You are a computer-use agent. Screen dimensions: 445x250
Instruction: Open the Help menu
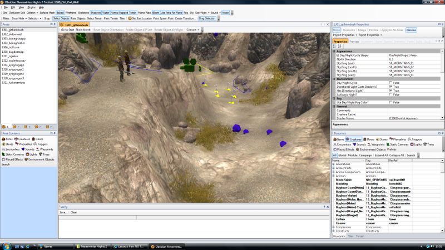(x=41, y=7)
